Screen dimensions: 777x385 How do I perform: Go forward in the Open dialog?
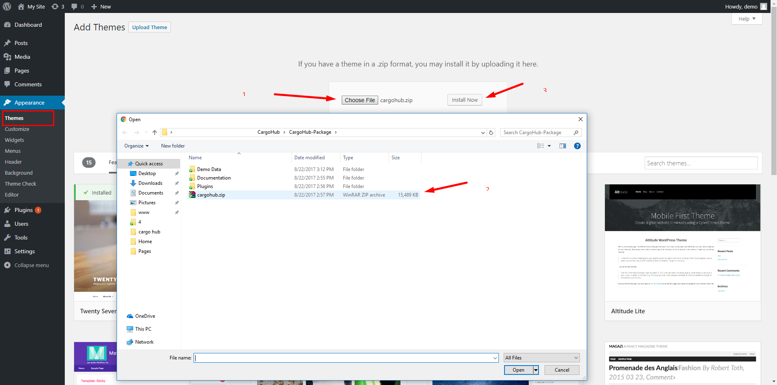click(136, 133)
